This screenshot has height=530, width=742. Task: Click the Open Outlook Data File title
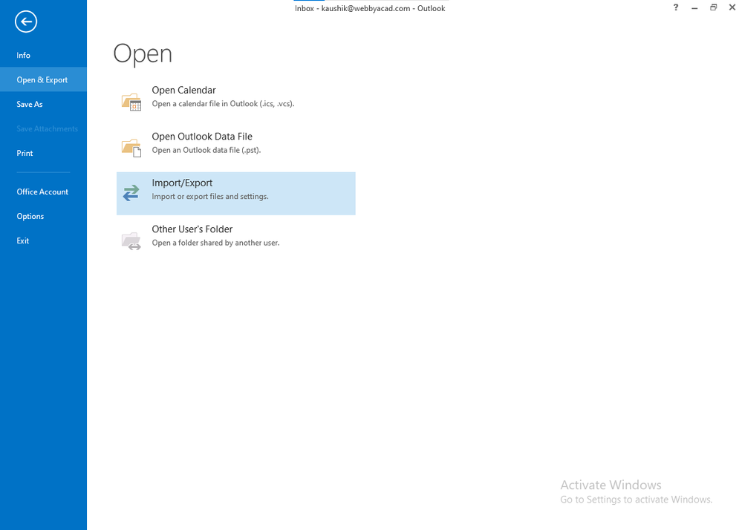(202, 137)
